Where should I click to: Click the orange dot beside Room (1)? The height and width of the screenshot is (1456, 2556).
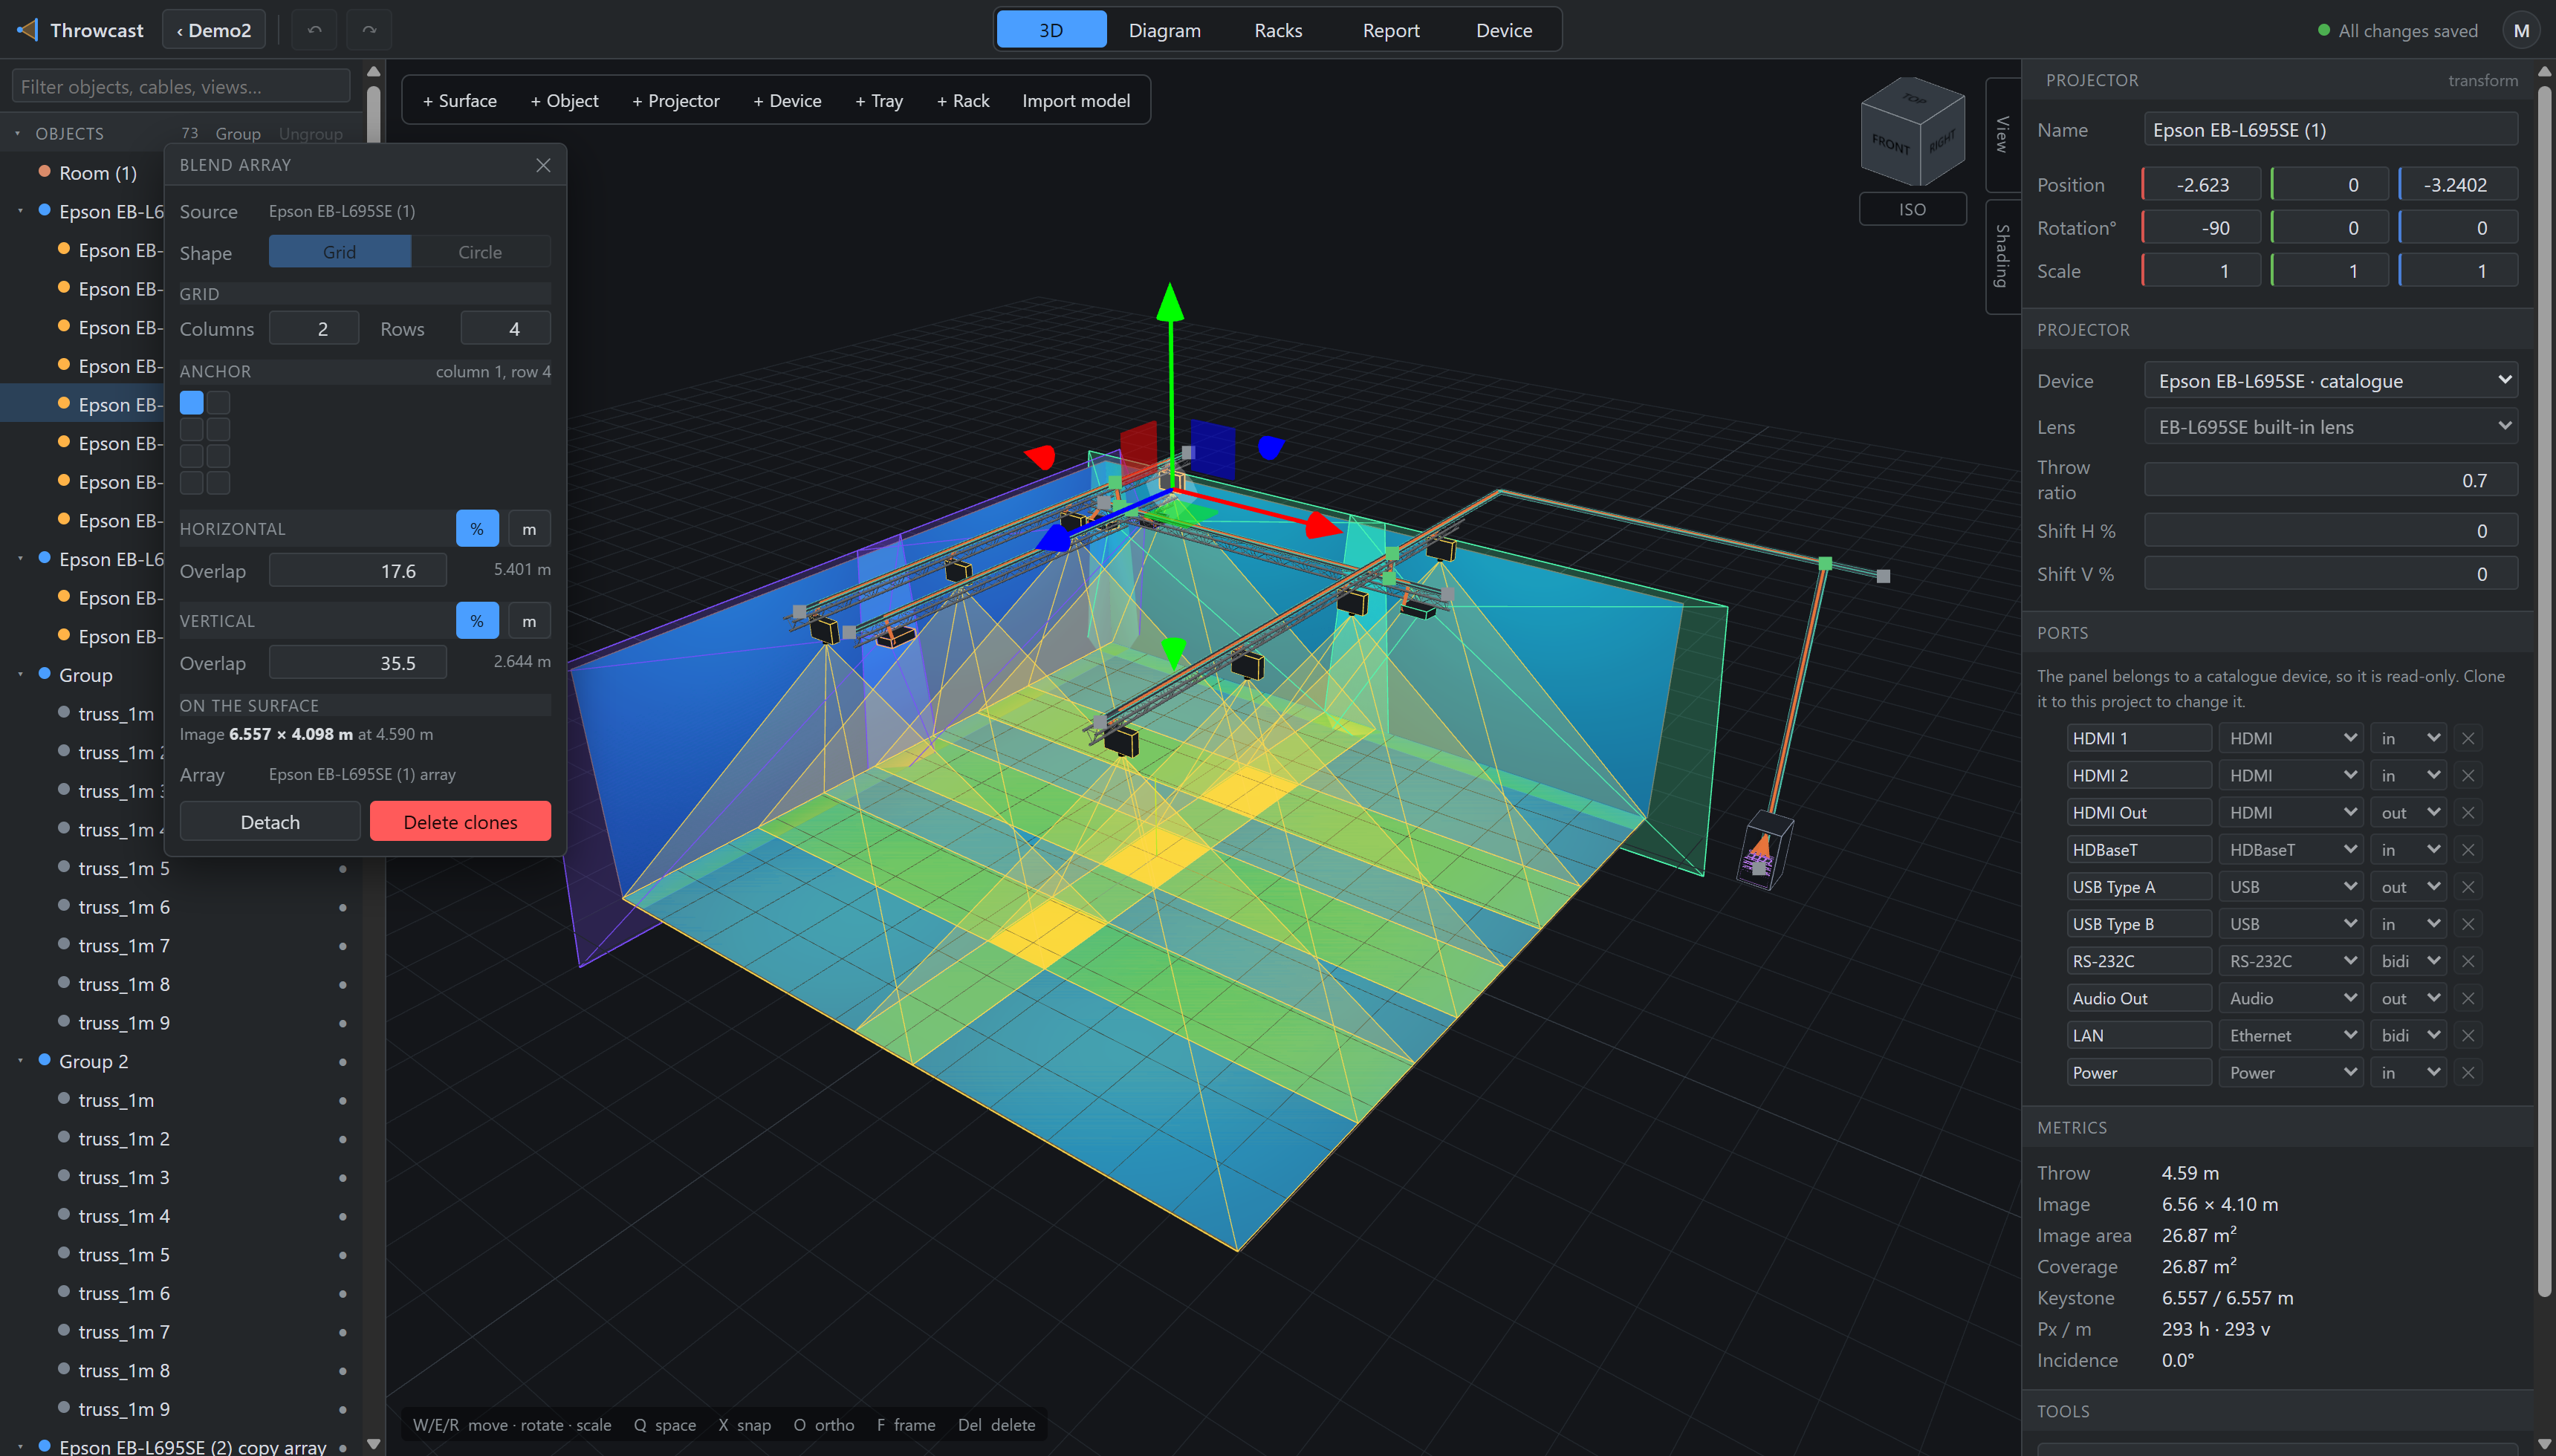click(x=44, y=172)
